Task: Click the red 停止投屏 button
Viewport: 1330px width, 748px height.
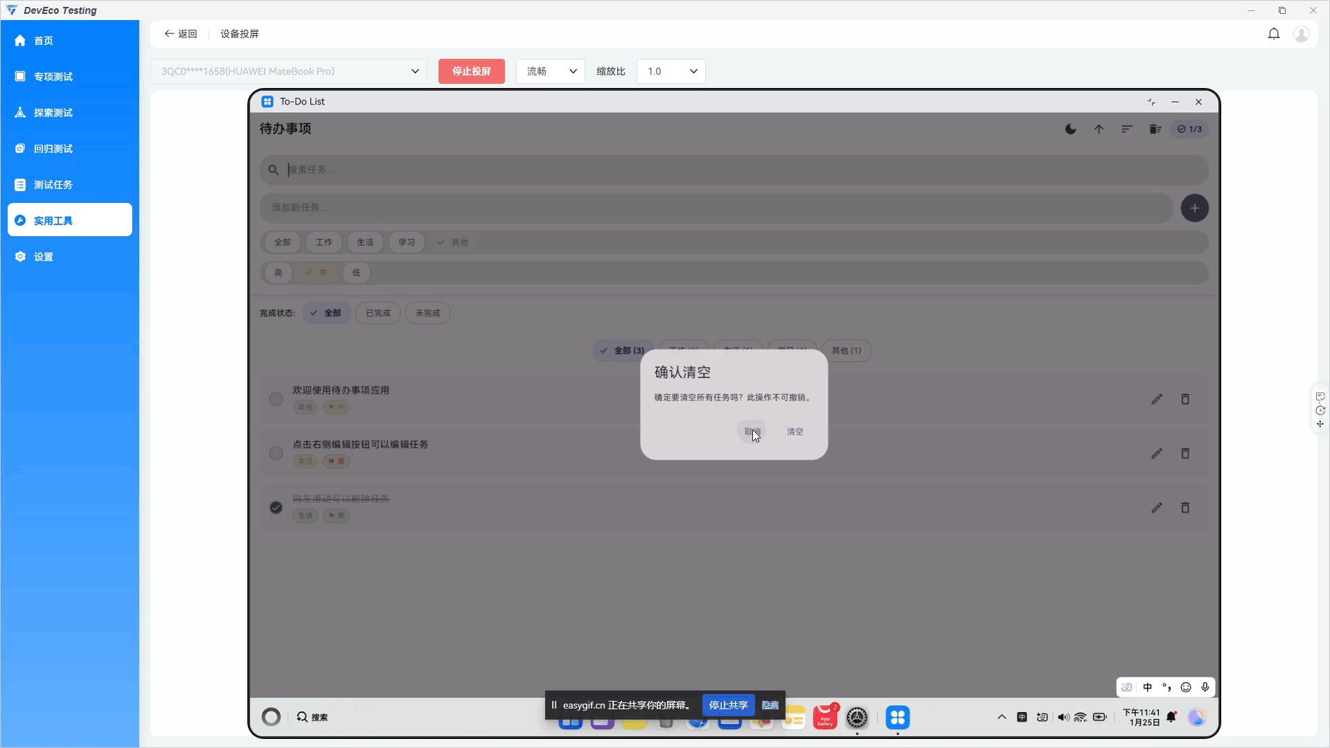Action: 471,71
